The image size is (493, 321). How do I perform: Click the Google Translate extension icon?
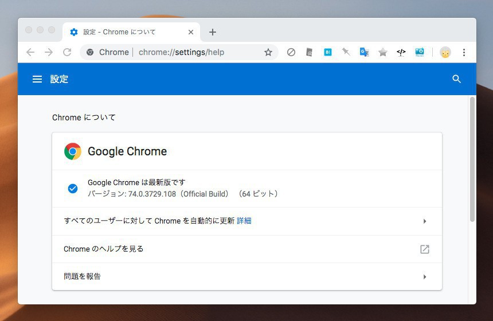[364, 52]
